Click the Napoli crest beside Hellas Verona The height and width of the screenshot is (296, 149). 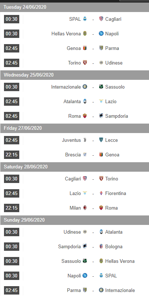(x=101, y=34)
